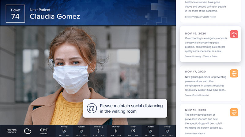Select the Ticket 74 box

(15, 14)
